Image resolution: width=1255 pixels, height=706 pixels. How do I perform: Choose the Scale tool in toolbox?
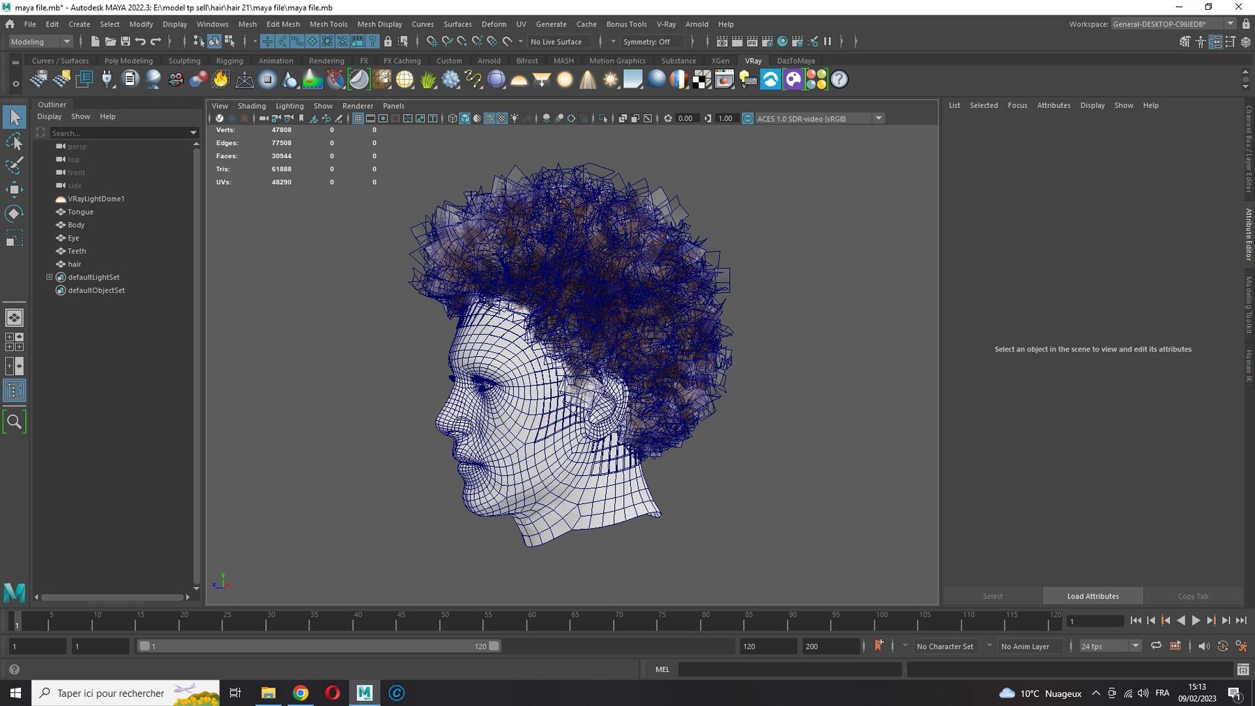(14, 238)
